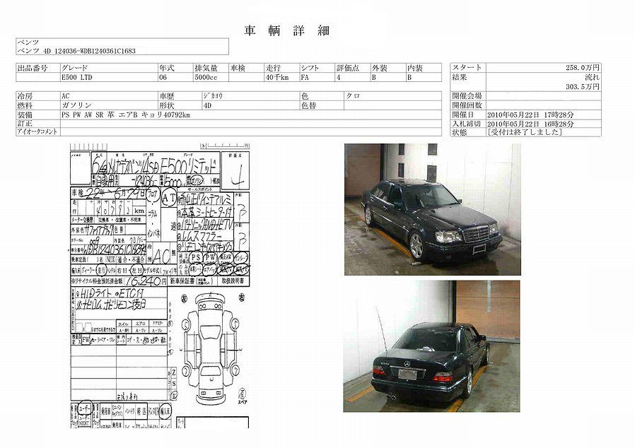This screenshot has height=448, width=635.
Task: Click the 車輌詳細 page title
Action: [x=287, y=30]
